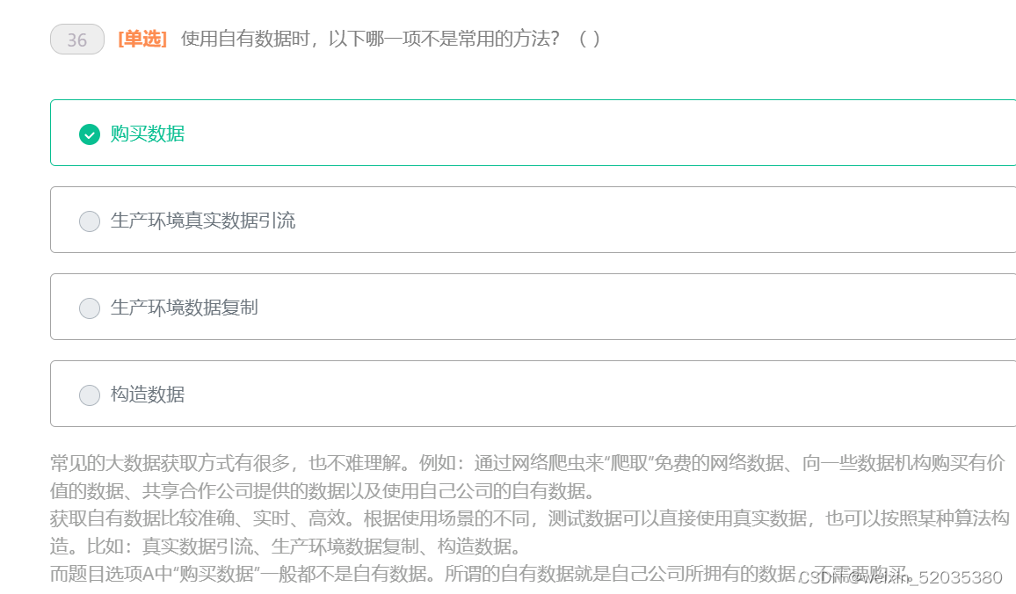Click the circle icon beside 构造数据
This screenshot has height=594, width=1016.
pos(89,395)
